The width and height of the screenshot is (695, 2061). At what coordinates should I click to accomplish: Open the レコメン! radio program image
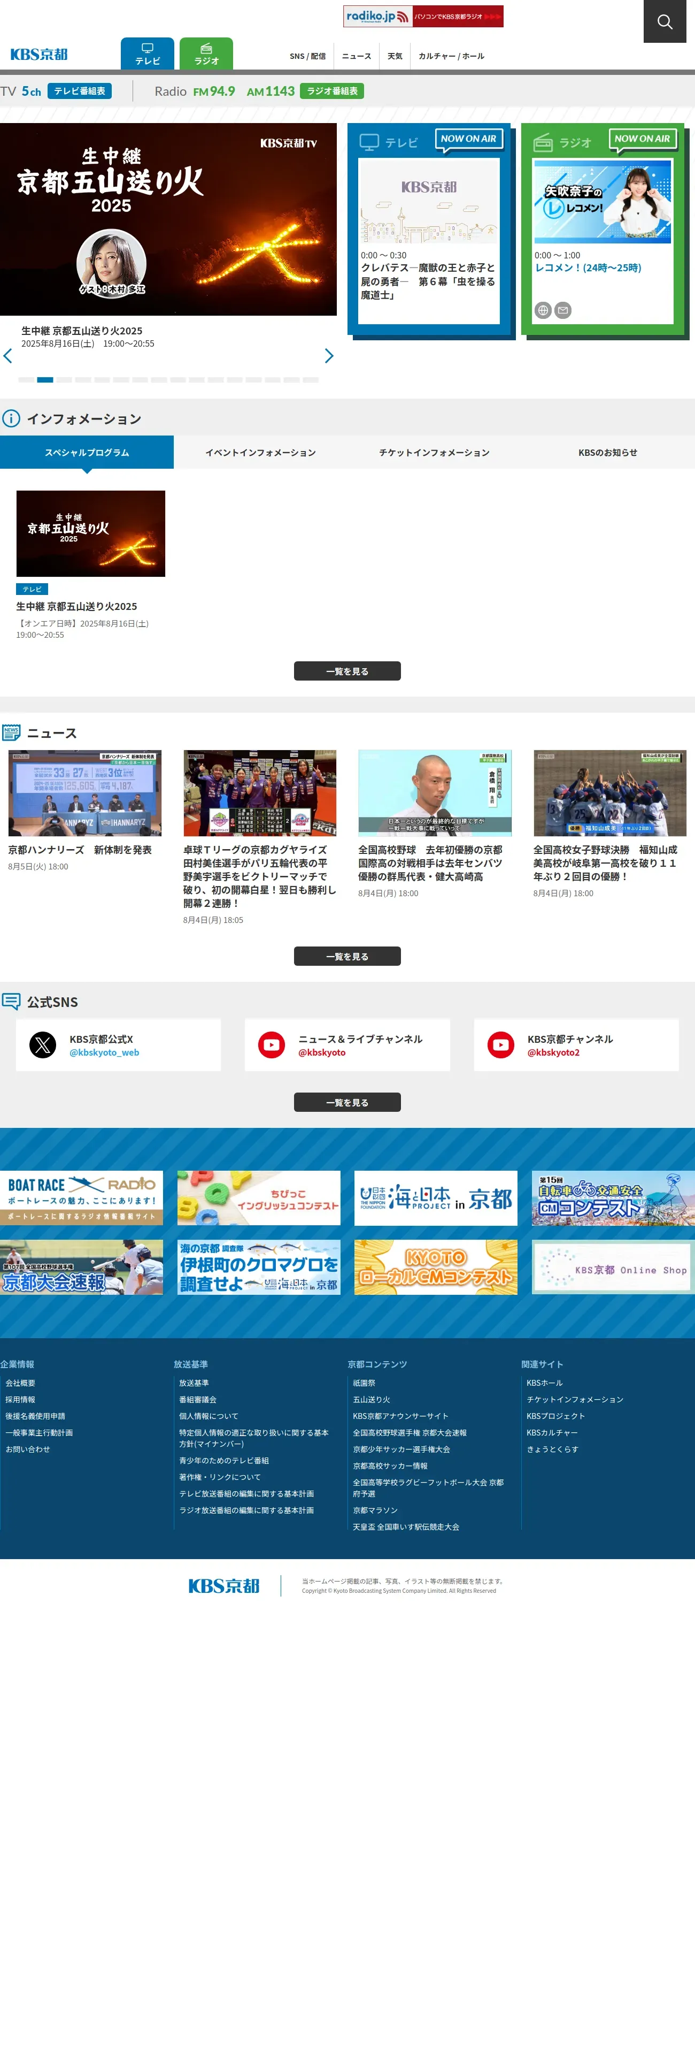[602, 202]
